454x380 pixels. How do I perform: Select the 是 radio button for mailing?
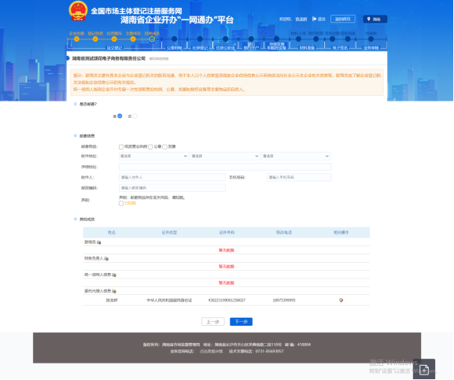[120, 116]
